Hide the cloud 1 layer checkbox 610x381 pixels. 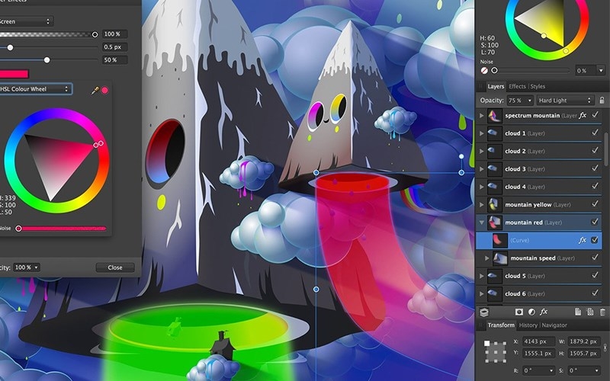coord(595,133)
